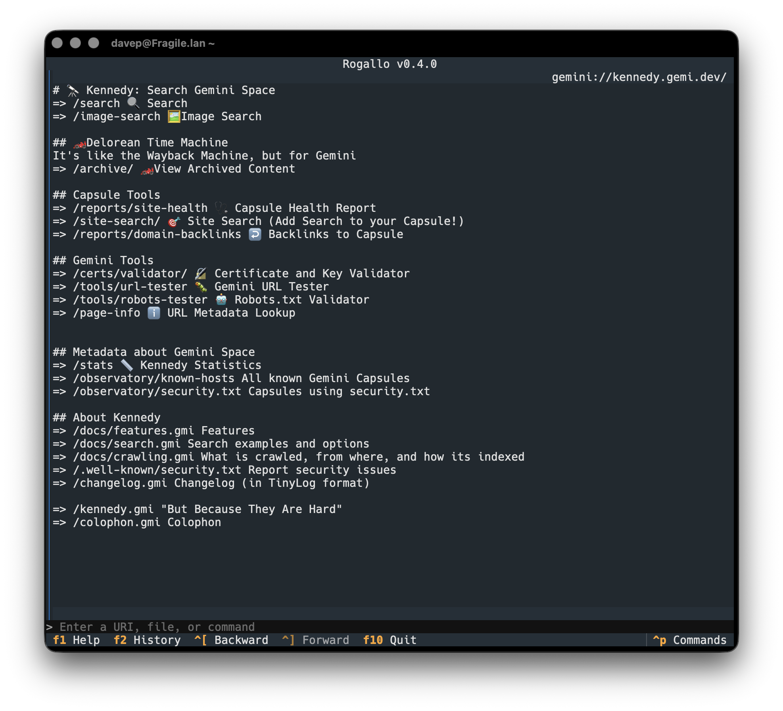Open /reports/site-health Capsule Health Report

click(x=214, y=208)
